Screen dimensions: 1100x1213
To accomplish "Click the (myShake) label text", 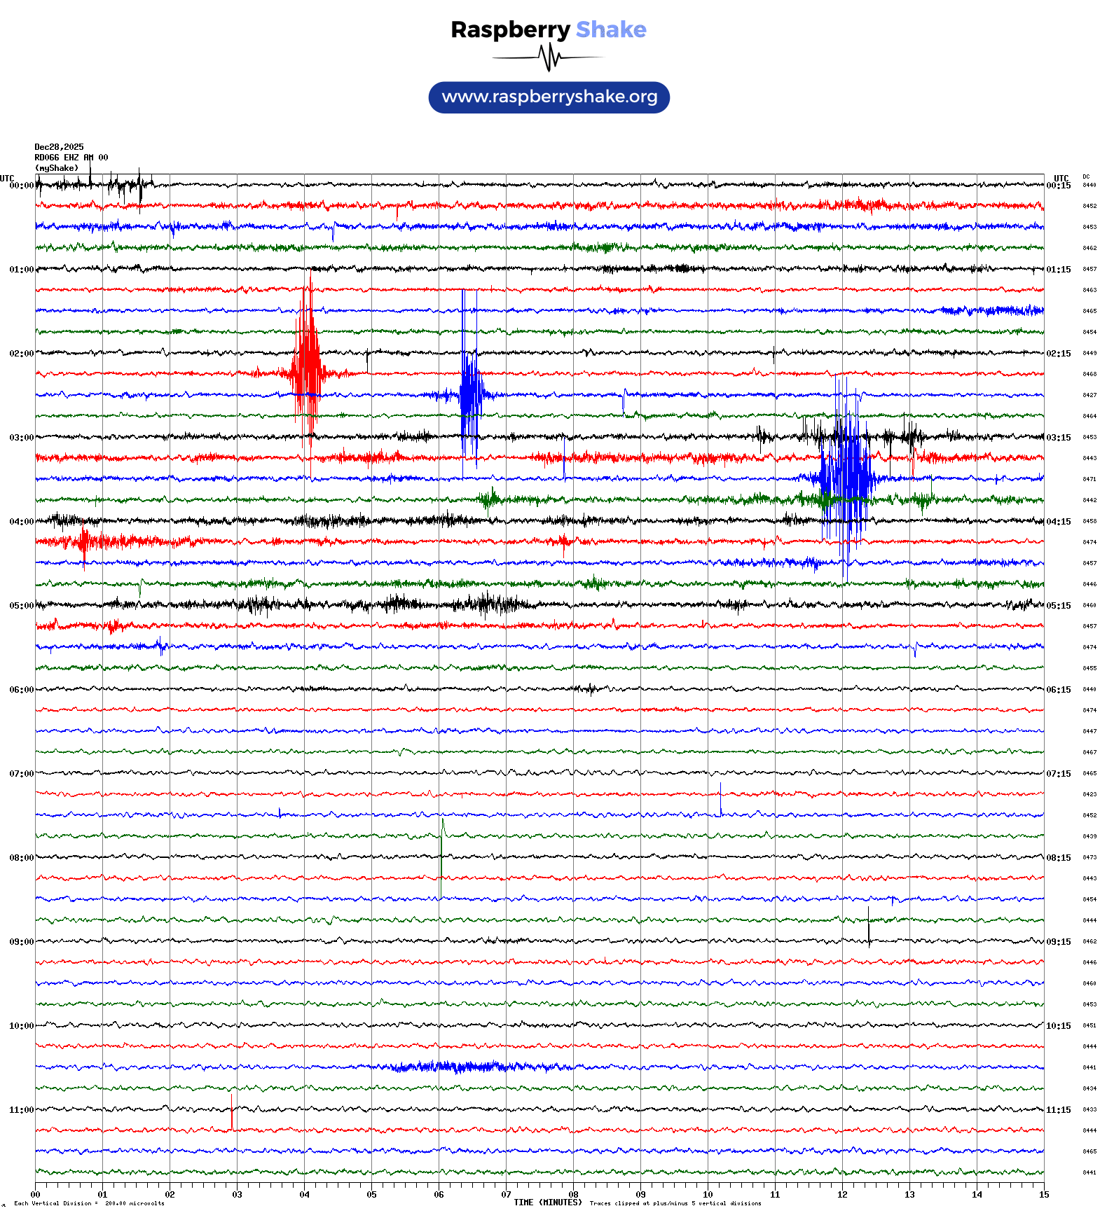I will tap(57, 168).
